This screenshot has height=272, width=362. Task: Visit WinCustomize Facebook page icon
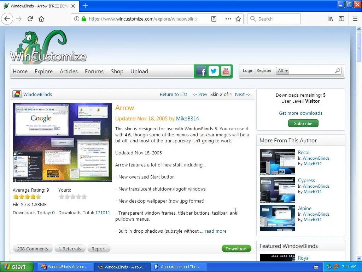[201, 71]
